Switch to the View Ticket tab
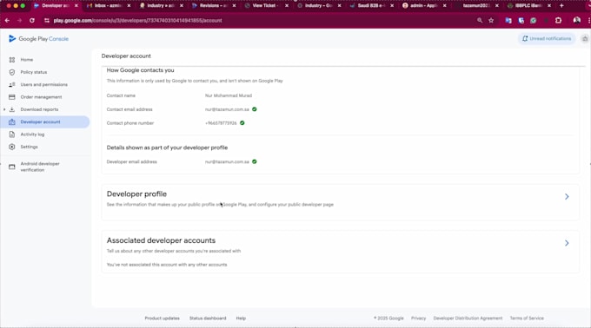The image size is (591, 328). (x=266, y=6)
